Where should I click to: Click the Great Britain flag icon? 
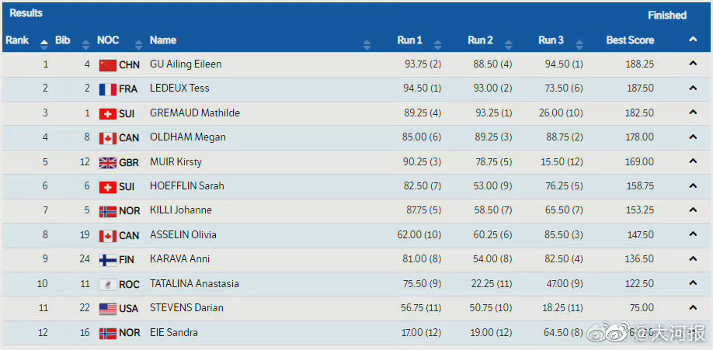[107, 162]
